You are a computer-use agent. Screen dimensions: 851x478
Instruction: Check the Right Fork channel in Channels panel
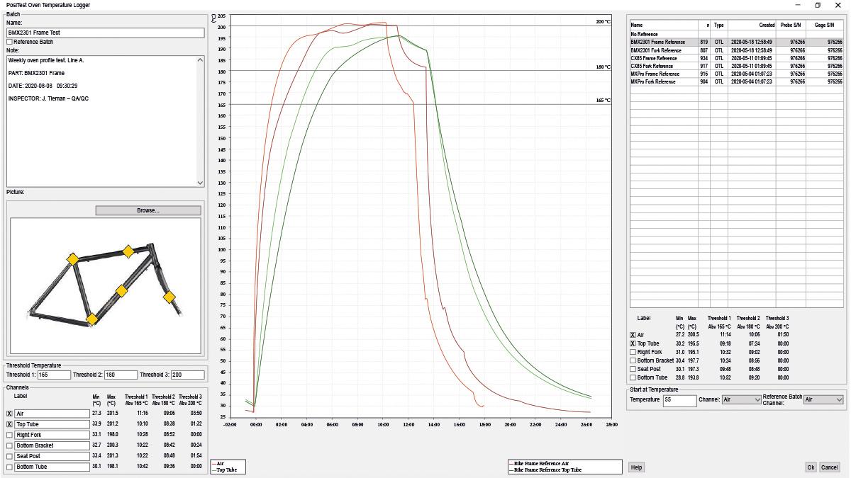[10, 435]
